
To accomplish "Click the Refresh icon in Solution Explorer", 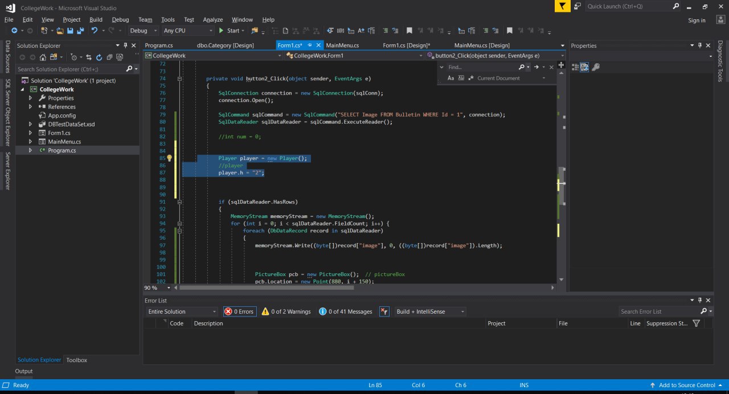I will pos(99,57).
